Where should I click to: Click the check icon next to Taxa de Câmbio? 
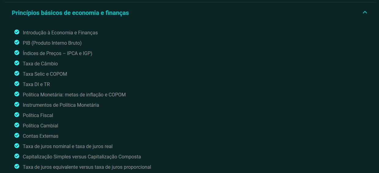(x=17, y=63)
